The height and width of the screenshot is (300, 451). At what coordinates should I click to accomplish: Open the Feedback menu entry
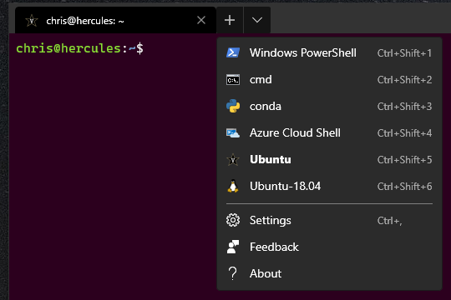point(329,247)
